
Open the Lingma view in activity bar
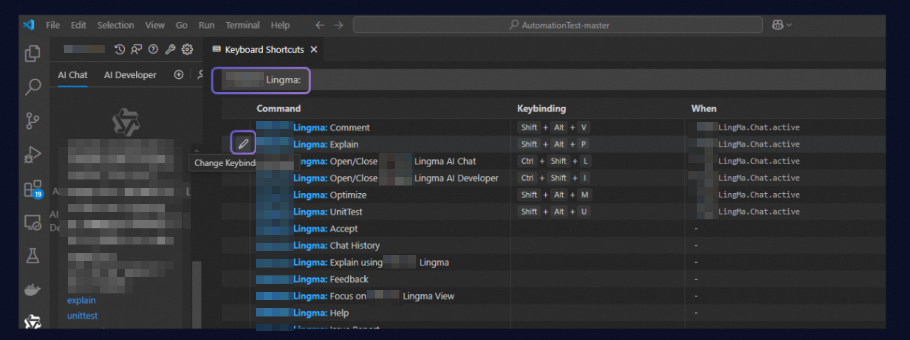[32, 321]
